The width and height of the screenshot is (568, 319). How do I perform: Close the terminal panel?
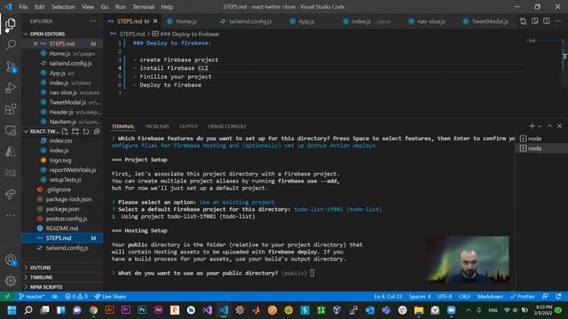(560, 126)
